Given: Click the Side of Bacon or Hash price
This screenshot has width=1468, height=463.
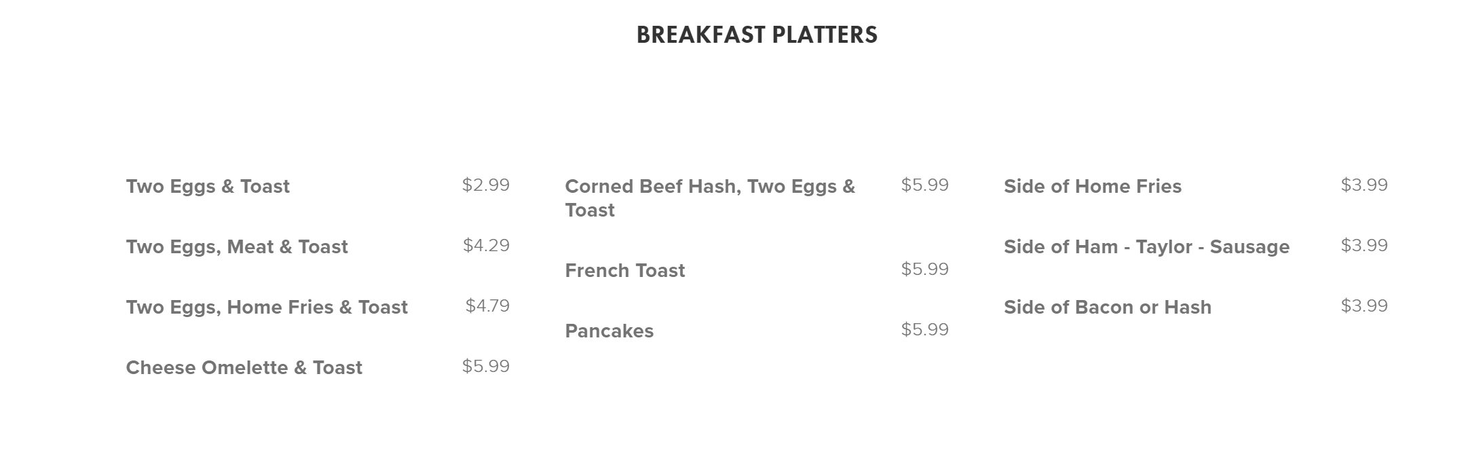Looking at the screenshot, I should [x=1364, y=306].
